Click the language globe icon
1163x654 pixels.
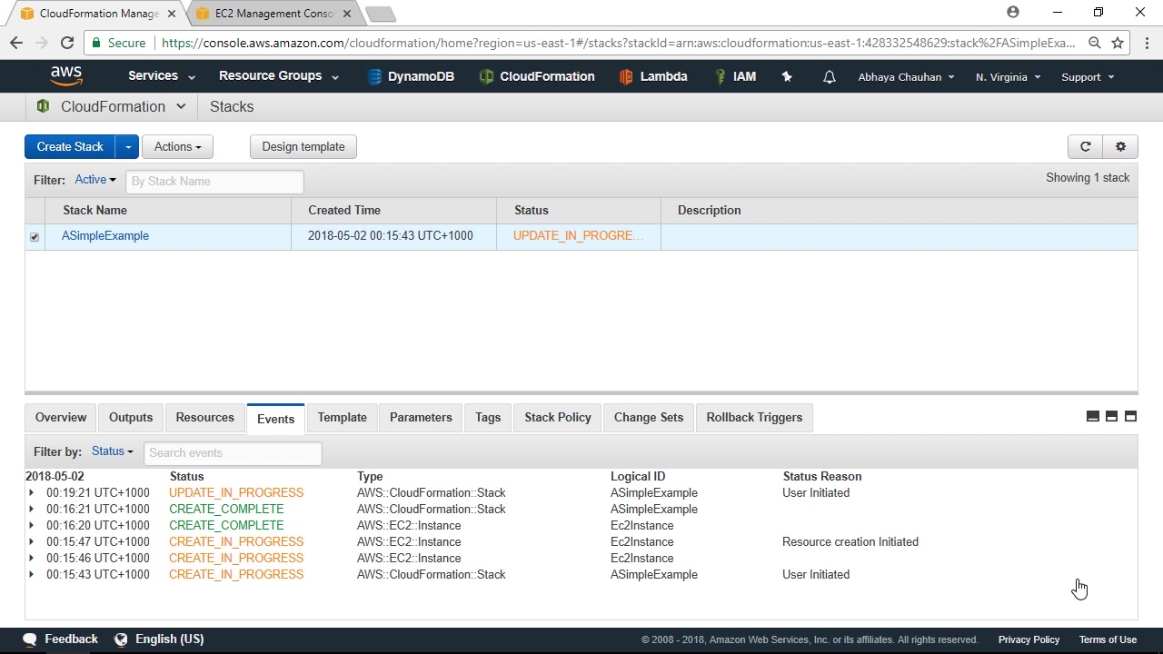pos(121,639)
